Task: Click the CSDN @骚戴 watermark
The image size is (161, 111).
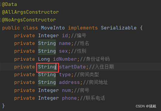Action: coord(146,106)
